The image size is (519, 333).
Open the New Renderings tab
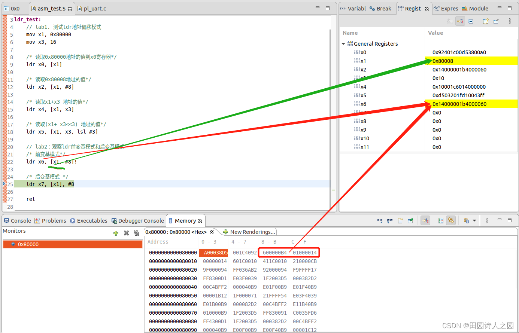[x=249, y=232]
